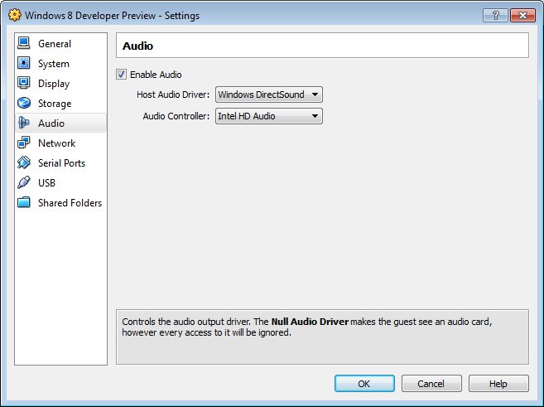
Task: Click the Audio speaker icon
Action: tap(23, 123)
